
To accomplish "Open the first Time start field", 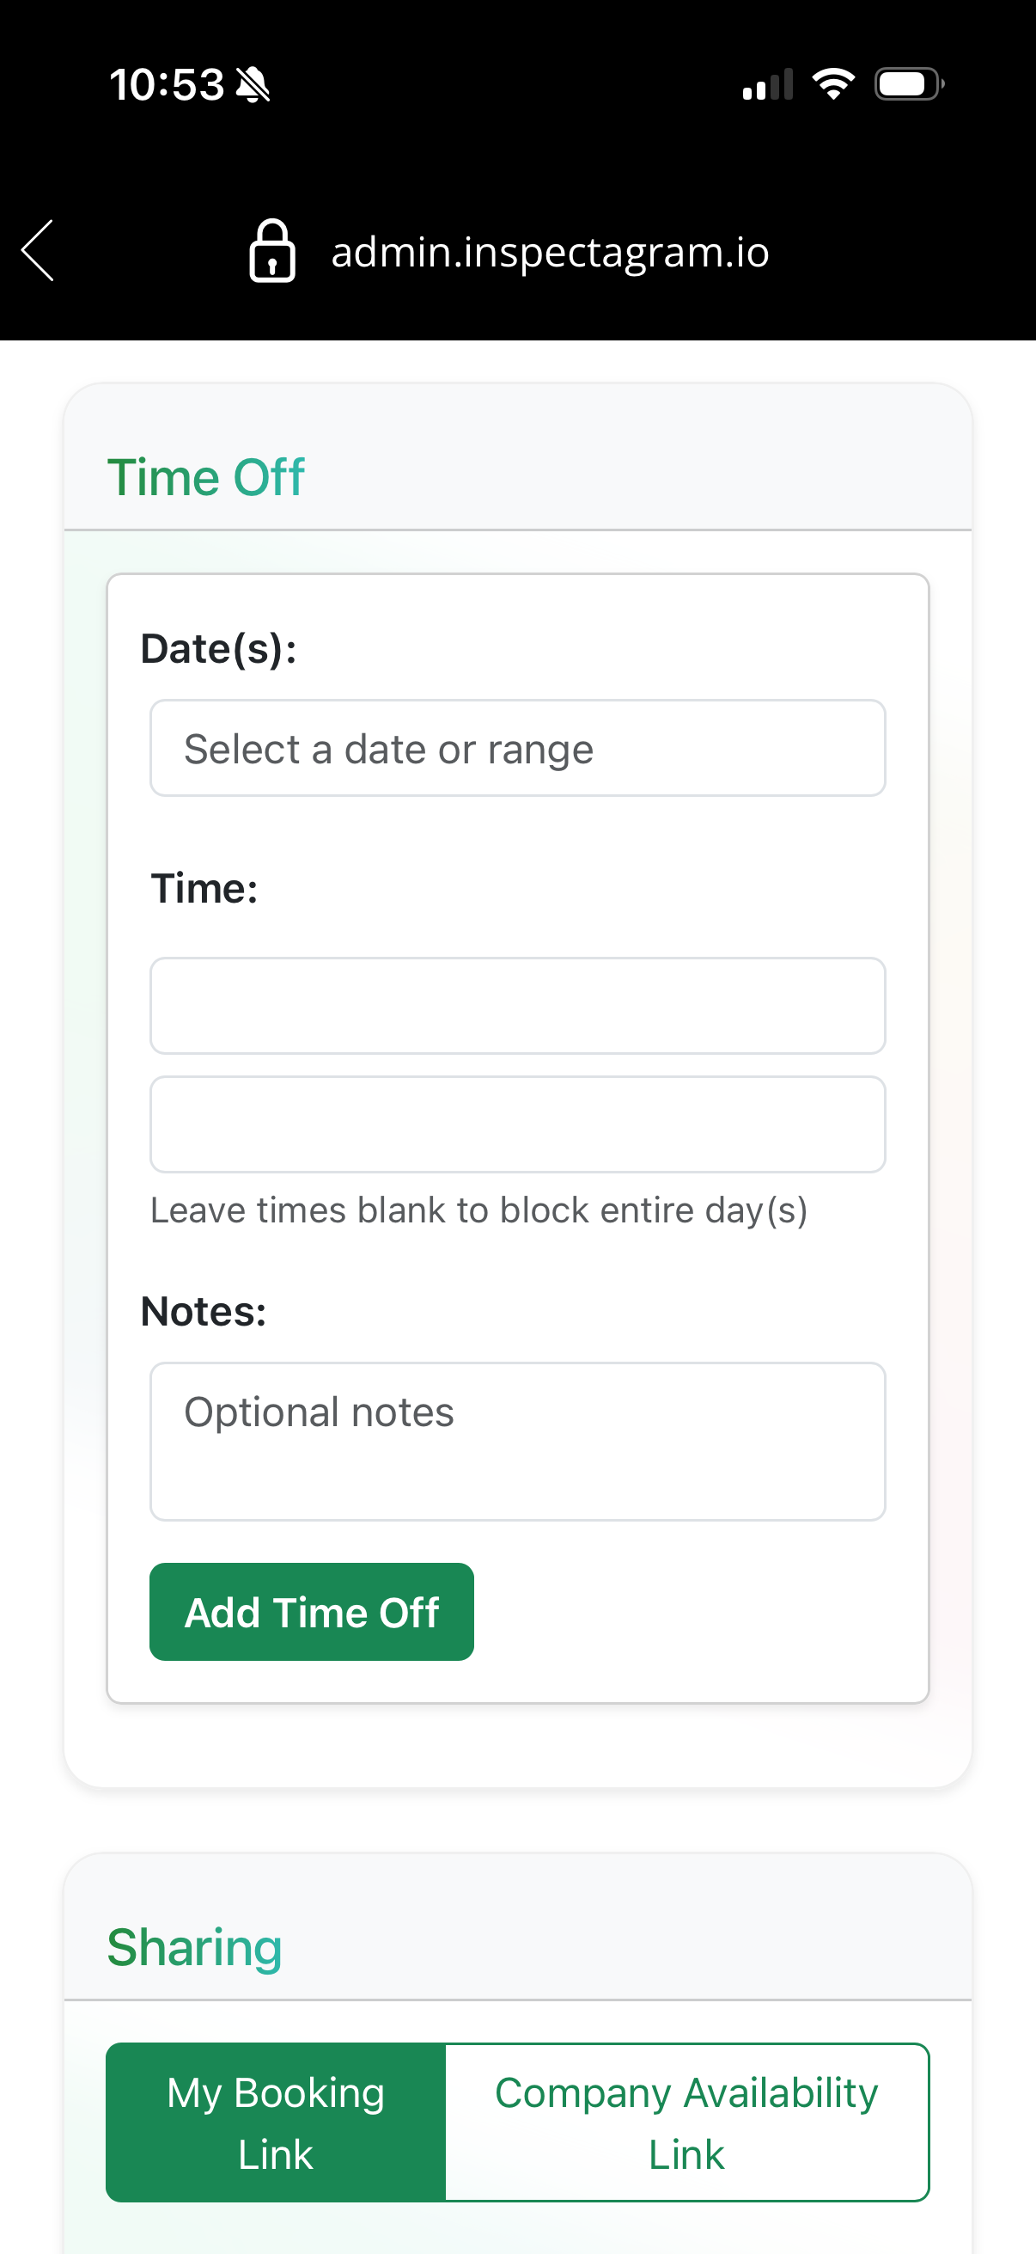I will (x=517, y=1006).
